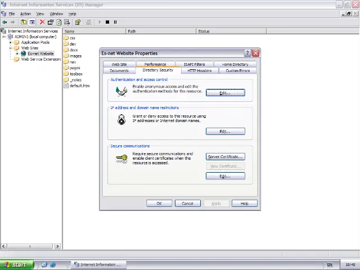Click the tree pane scroll-left arrow
The image size is (360, 270).
point(3,246)
